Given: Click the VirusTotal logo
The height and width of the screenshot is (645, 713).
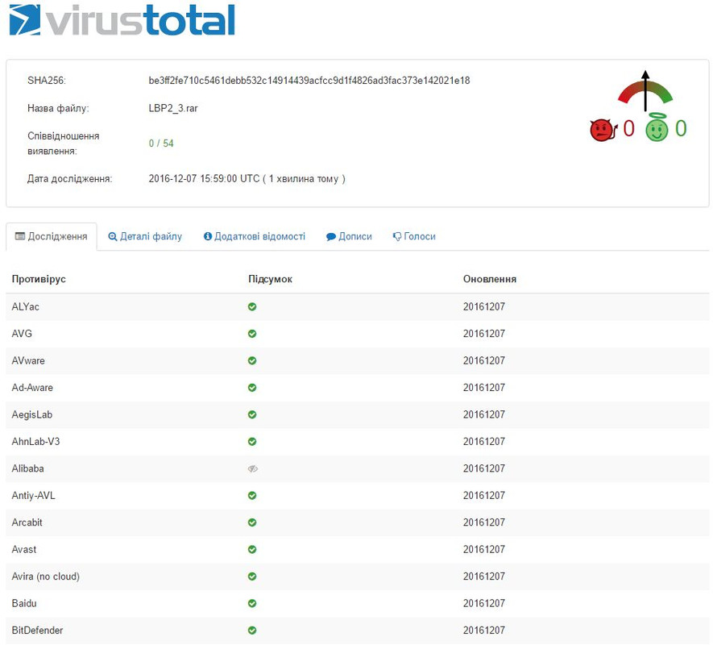Looking at the screenshot, I should click(x=122, y=20).
